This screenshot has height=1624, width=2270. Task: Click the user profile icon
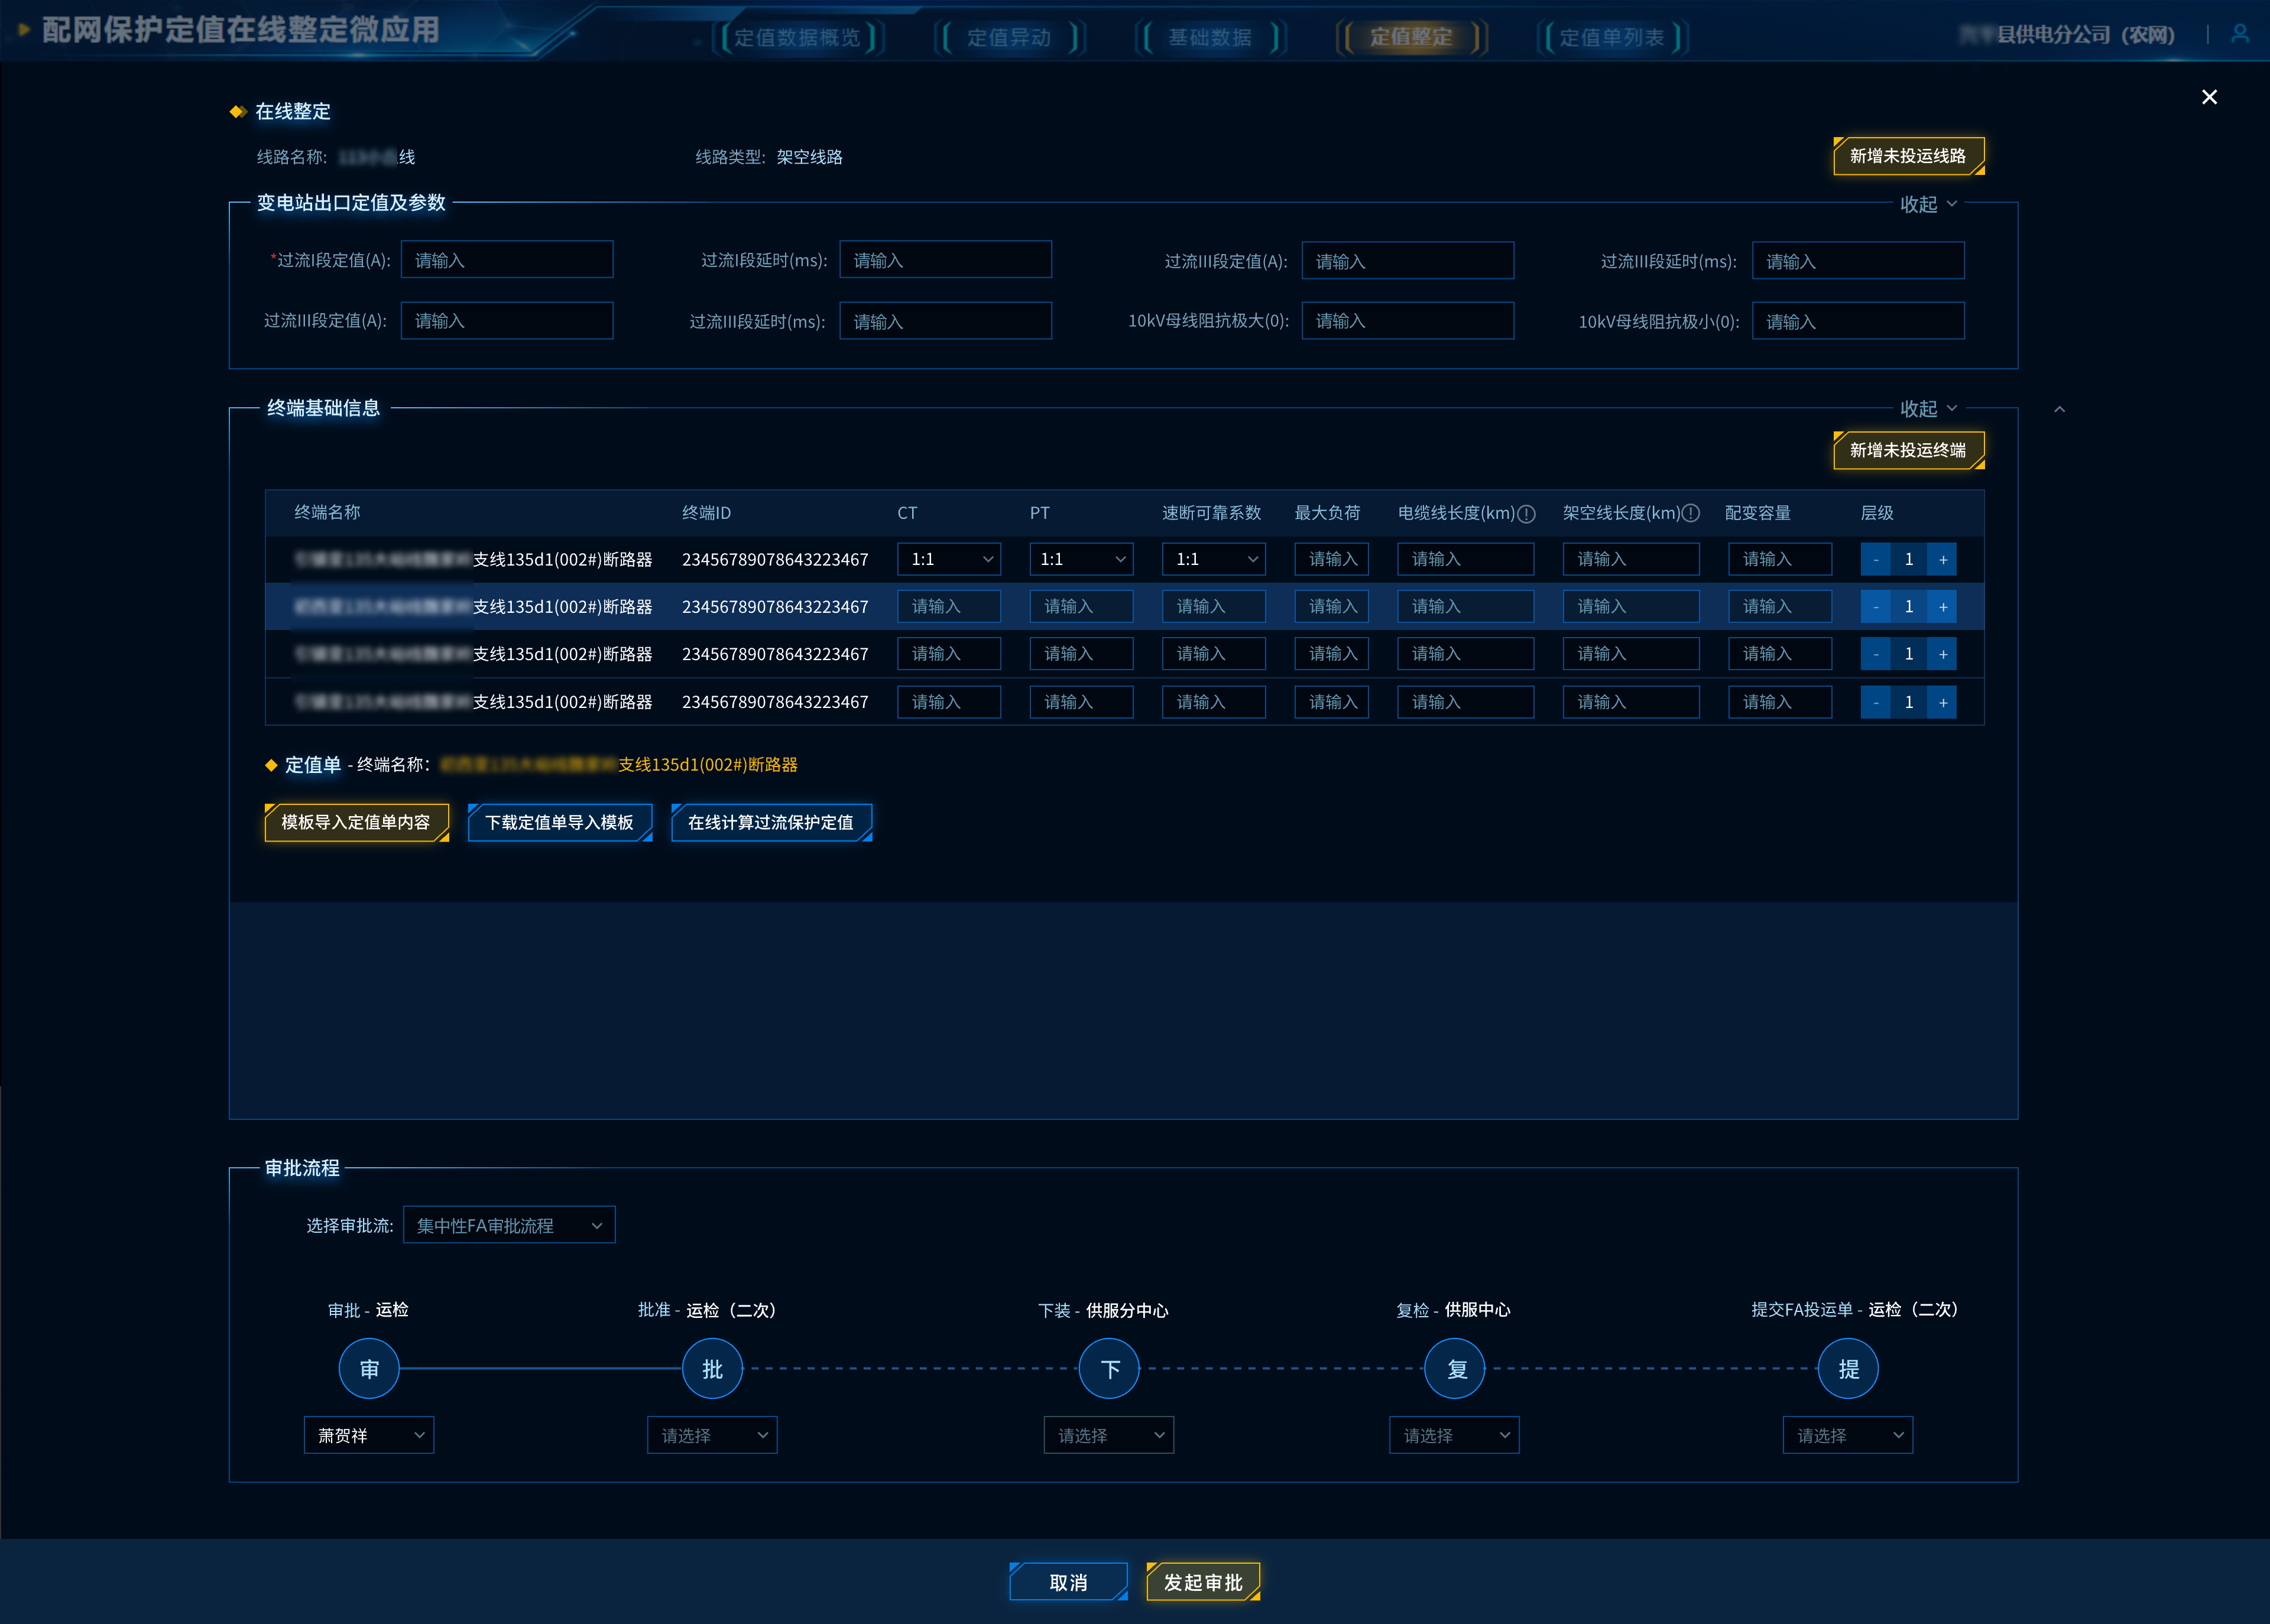[2240, 34]
